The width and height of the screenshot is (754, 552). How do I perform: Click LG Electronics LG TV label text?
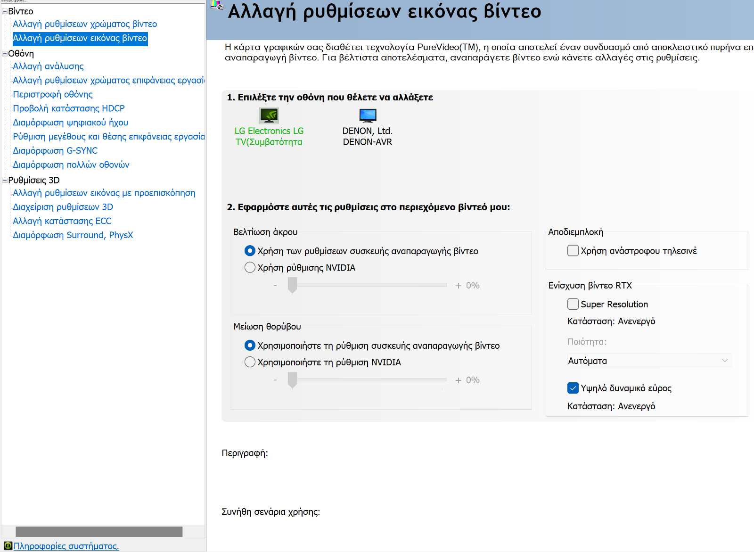click(x=269, y=136)
